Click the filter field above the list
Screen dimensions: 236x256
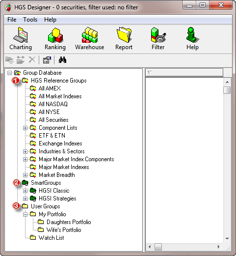184,73
